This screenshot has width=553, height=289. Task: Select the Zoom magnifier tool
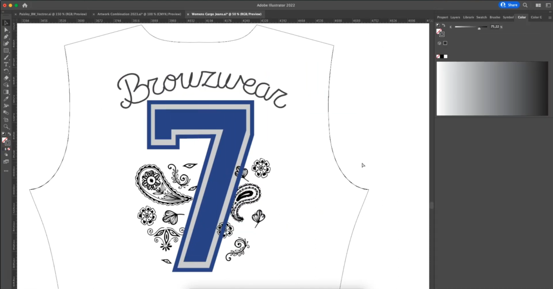(6, 127)
